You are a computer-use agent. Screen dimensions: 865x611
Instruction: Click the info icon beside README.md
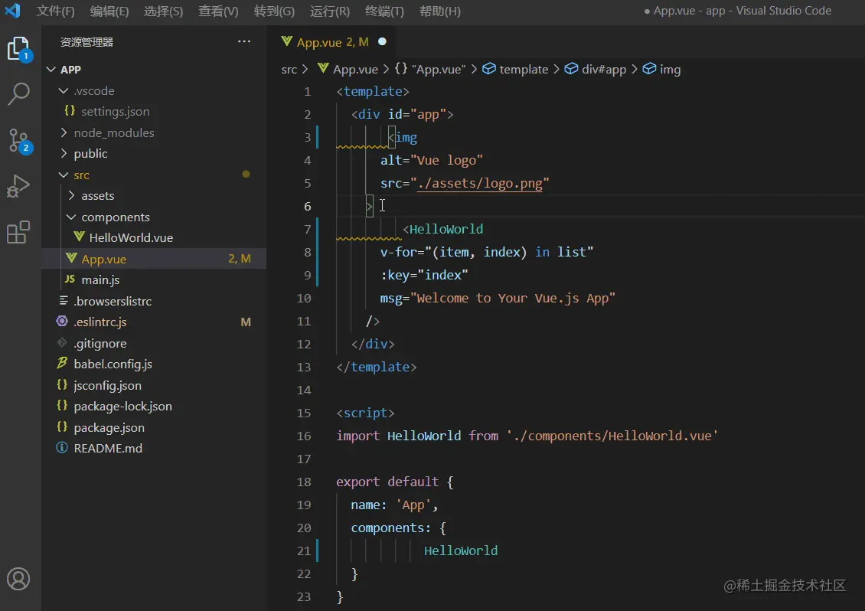click(x=62, y=448)
